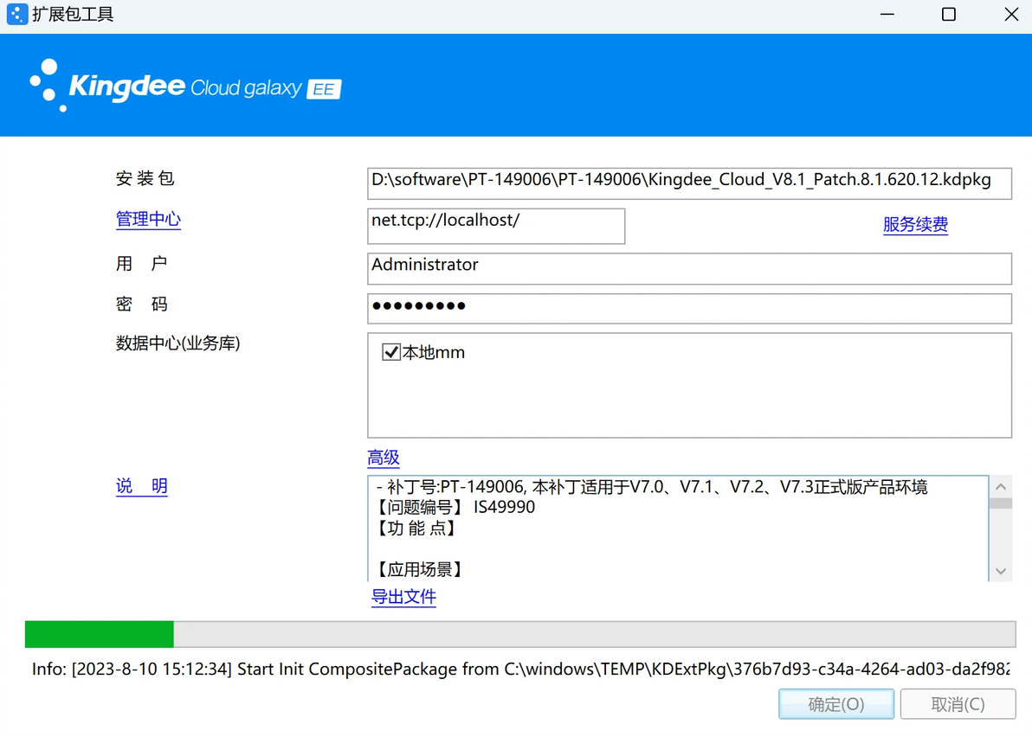Click the description scrollbar thumb
1032x737 pixels.
[x=1001, y=503]
